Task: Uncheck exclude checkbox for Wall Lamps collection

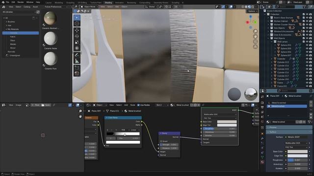Action: [304, 42]
